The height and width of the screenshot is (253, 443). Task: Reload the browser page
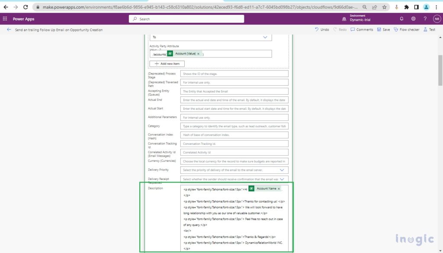click(x=26, y=7)
